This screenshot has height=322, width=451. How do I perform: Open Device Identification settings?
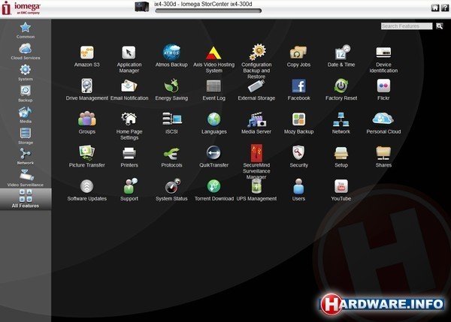point(383,59)
